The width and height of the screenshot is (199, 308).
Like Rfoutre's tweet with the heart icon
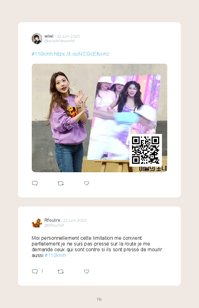(86, 272)
